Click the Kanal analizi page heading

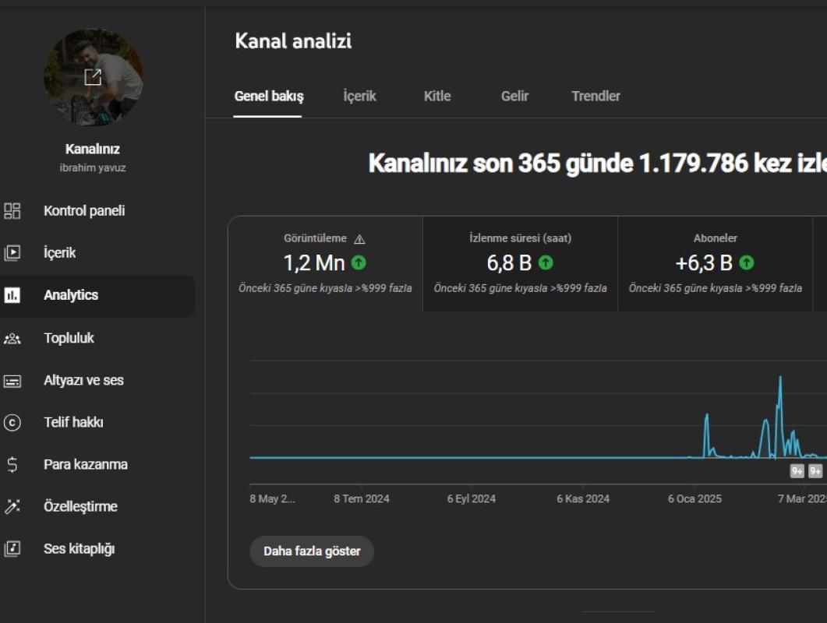point(293,41)
